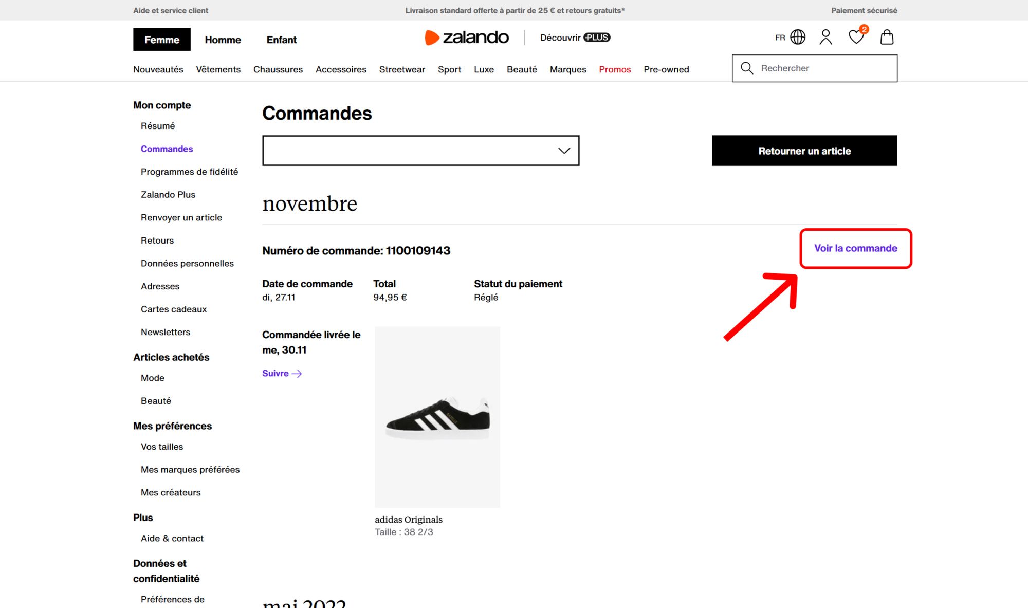Viewport: 1028px width, 608px height.
Task: Click the search magnifier icon
Action: (x=747, y=68)
